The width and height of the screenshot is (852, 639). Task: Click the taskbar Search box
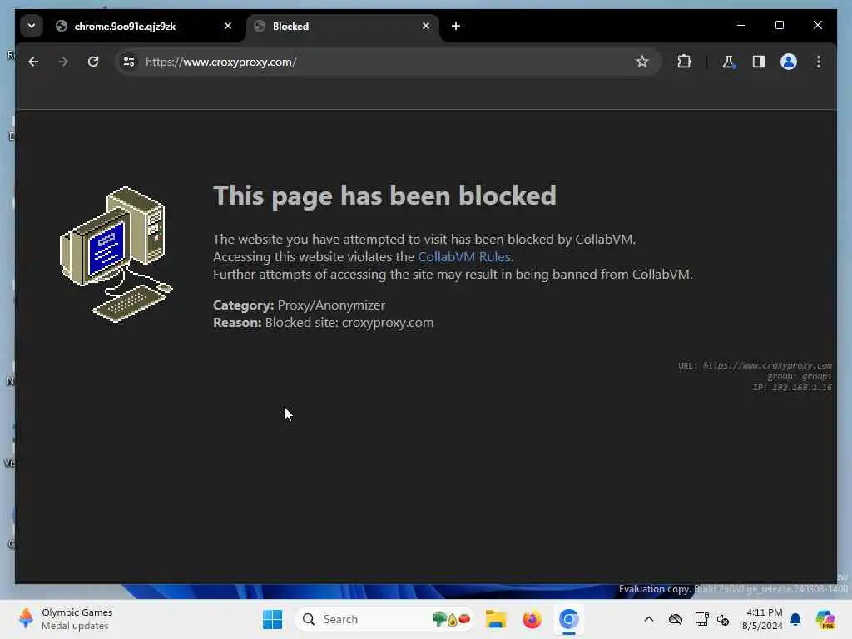[x=384, y=619]
